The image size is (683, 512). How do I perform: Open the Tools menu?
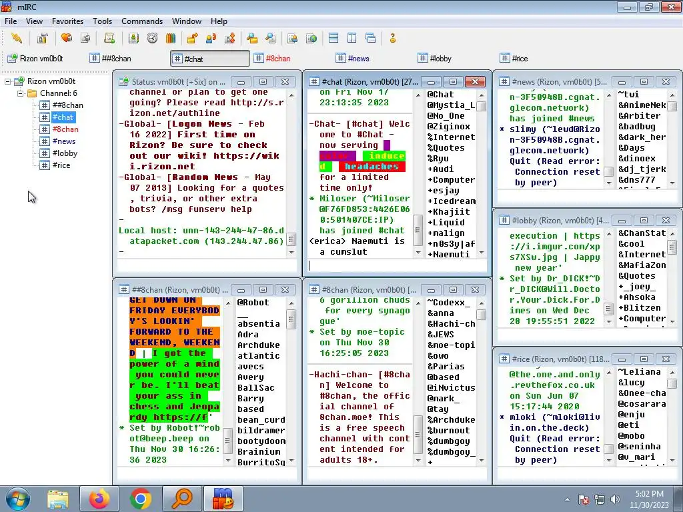coord(102,21)
